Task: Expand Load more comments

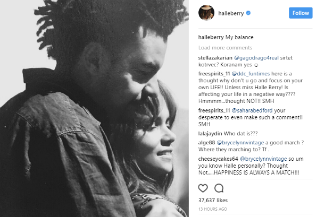Action: point(225,48)
